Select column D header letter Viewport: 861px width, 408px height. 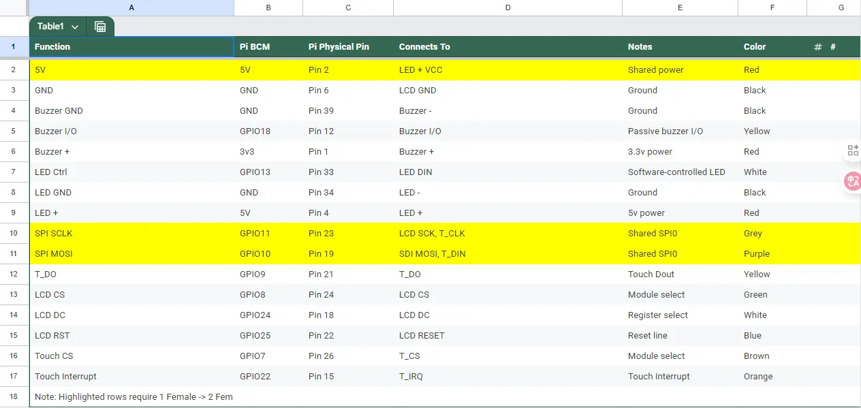507,7
